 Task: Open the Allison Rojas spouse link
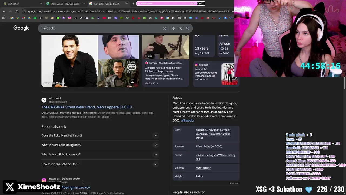click(203, 147)
